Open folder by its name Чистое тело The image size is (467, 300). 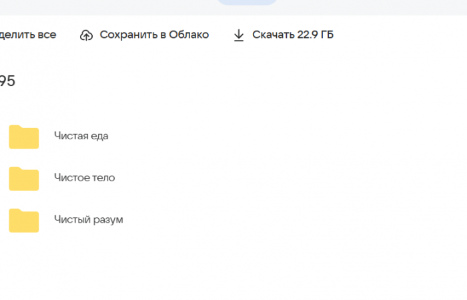pos(84,178)
